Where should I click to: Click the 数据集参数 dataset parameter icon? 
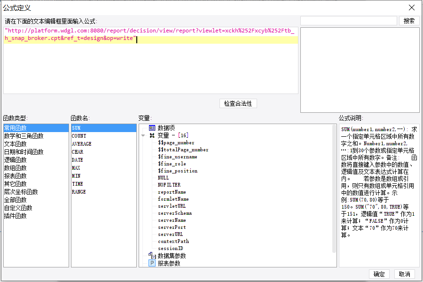tap(152, 255)
